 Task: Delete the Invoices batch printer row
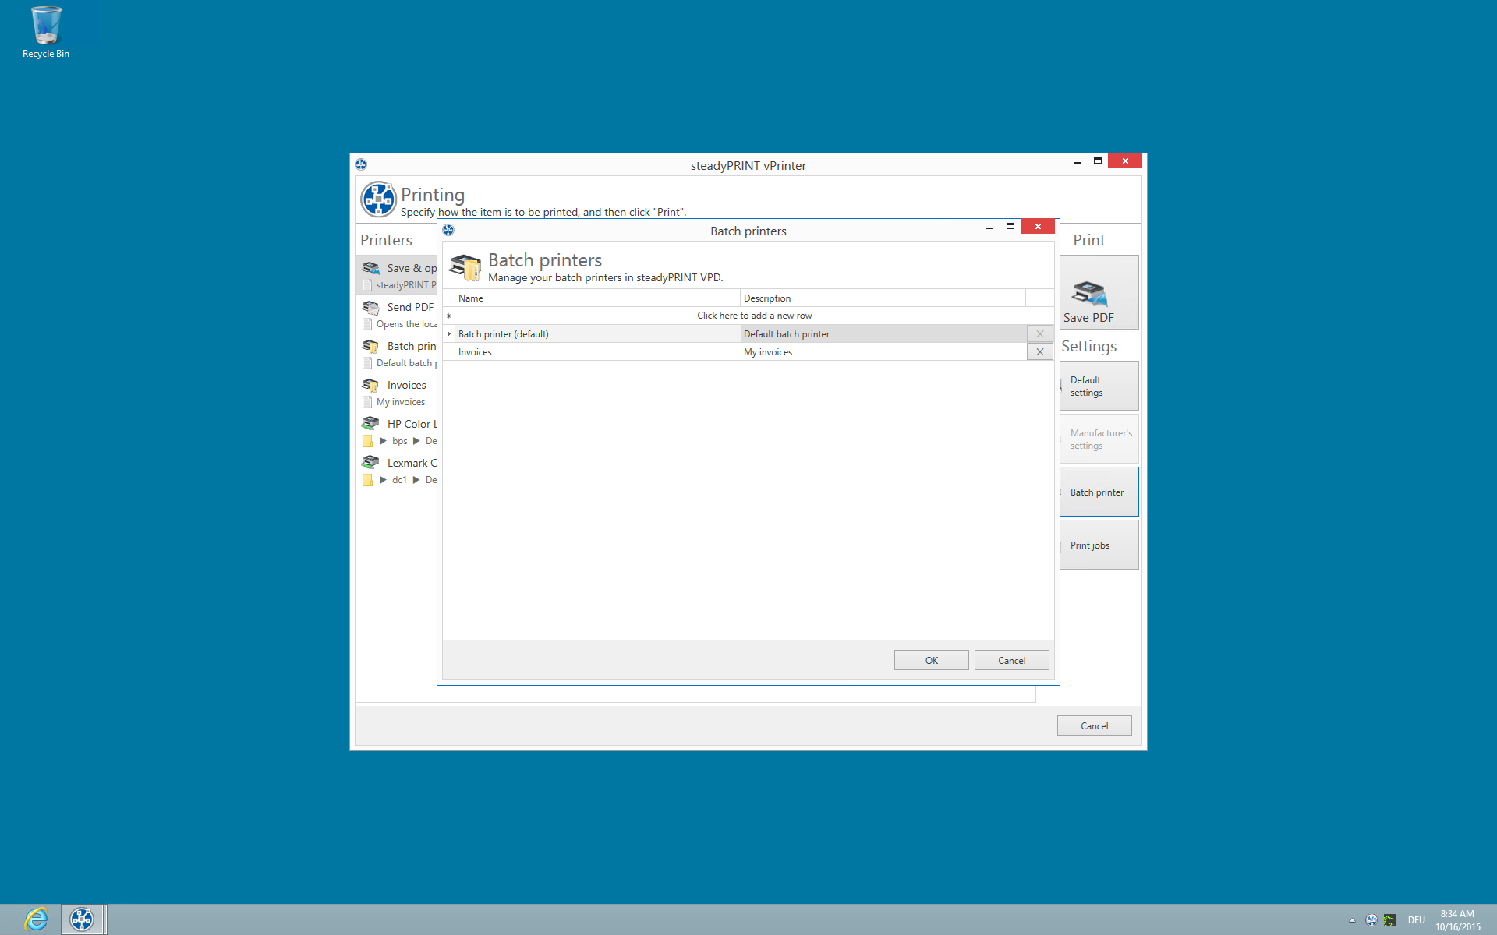(1039, 351)
